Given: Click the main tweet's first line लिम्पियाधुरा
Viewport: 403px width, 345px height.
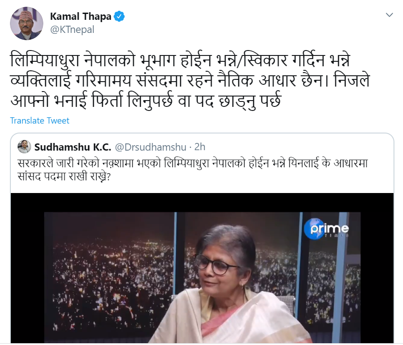Looking at the screenshot, I should (180, 60).
